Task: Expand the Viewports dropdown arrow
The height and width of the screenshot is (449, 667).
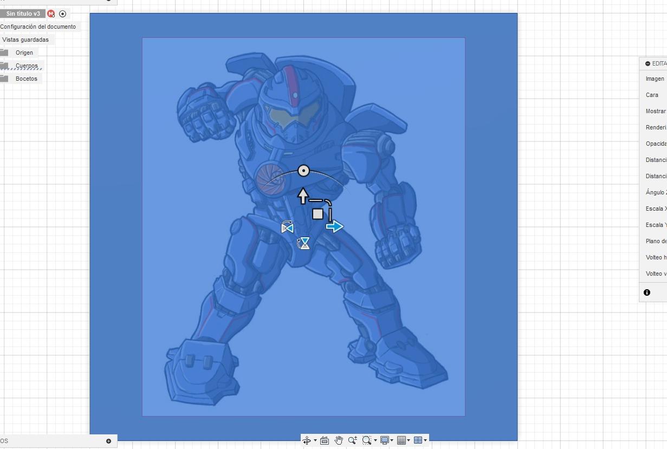Action: pos(425,440)
